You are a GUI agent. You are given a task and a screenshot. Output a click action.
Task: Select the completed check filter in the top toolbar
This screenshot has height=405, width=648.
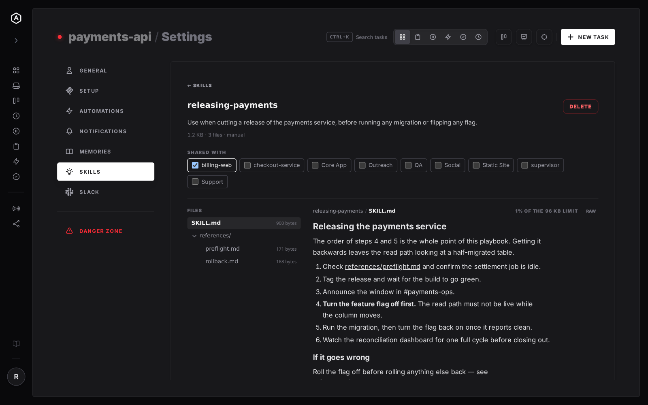(463, 37)
